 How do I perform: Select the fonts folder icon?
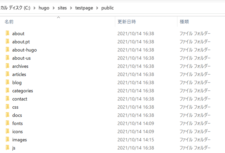[8, 123]
